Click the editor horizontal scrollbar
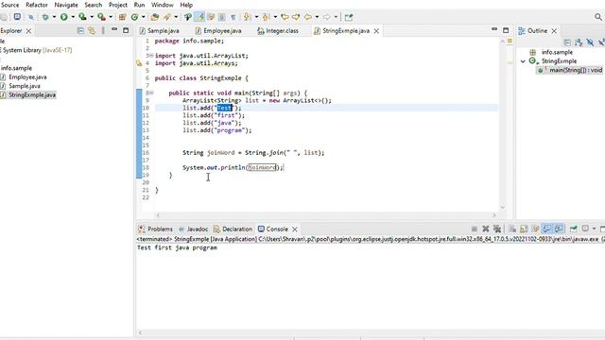 click(x=326, y=215)
